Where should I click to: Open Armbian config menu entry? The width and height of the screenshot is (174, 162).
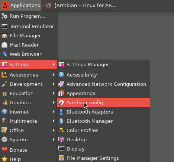click(103, 102)
